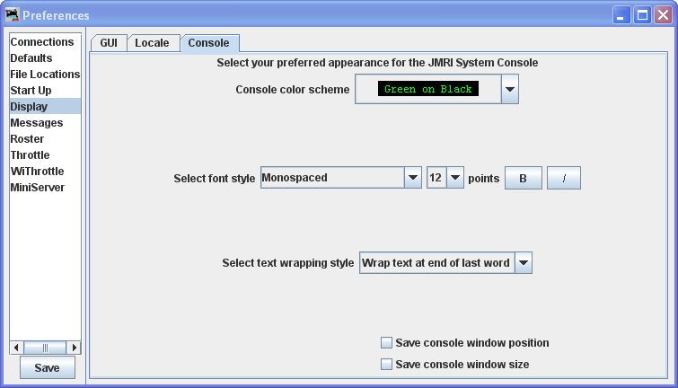Open the console color scheme dropdown
This screenshot has width=678, height=388.
pyautogui.click(x=510, y=90)
